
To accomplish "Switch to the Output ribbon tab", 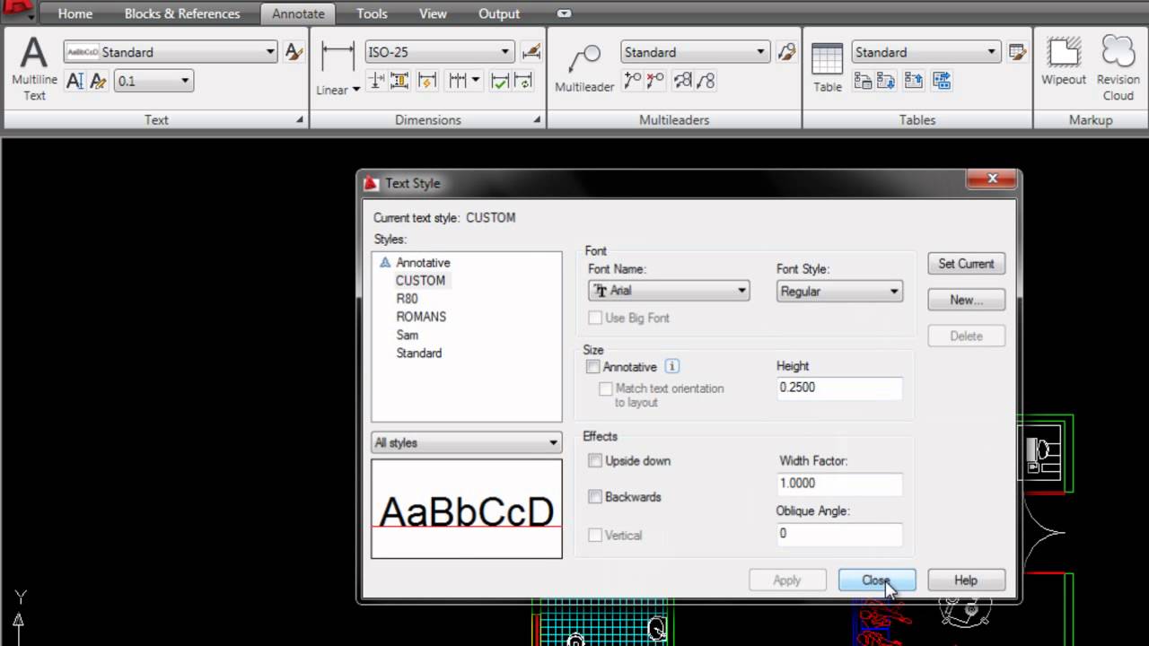I will point(499,13).
